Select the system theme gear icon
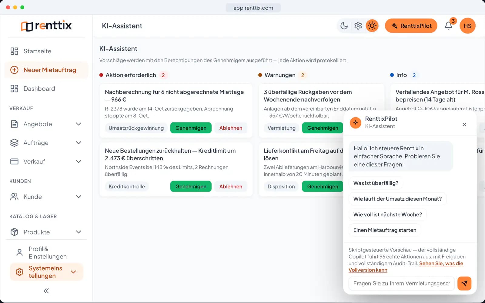This screenshot has height=303, width=485. [x=358, y=26]
